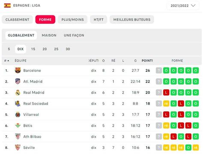Click the Spain flag icon
Screen dimensions: 203x154
7,6
